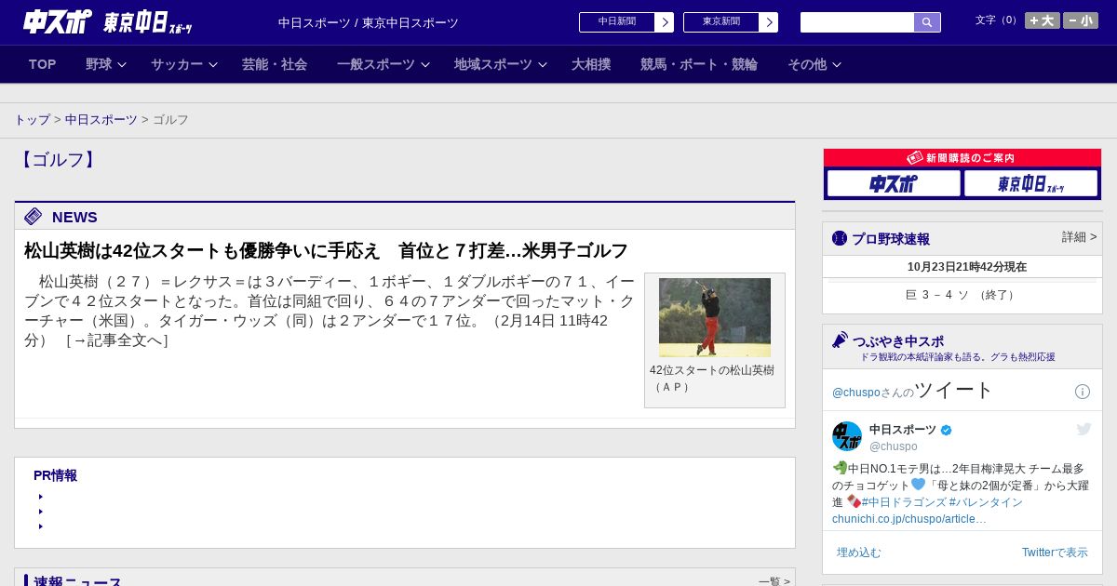Click the verified badge next to 中日スポーツ
The width and height of the screenshot is (1117, 586).
click(947, 430)
